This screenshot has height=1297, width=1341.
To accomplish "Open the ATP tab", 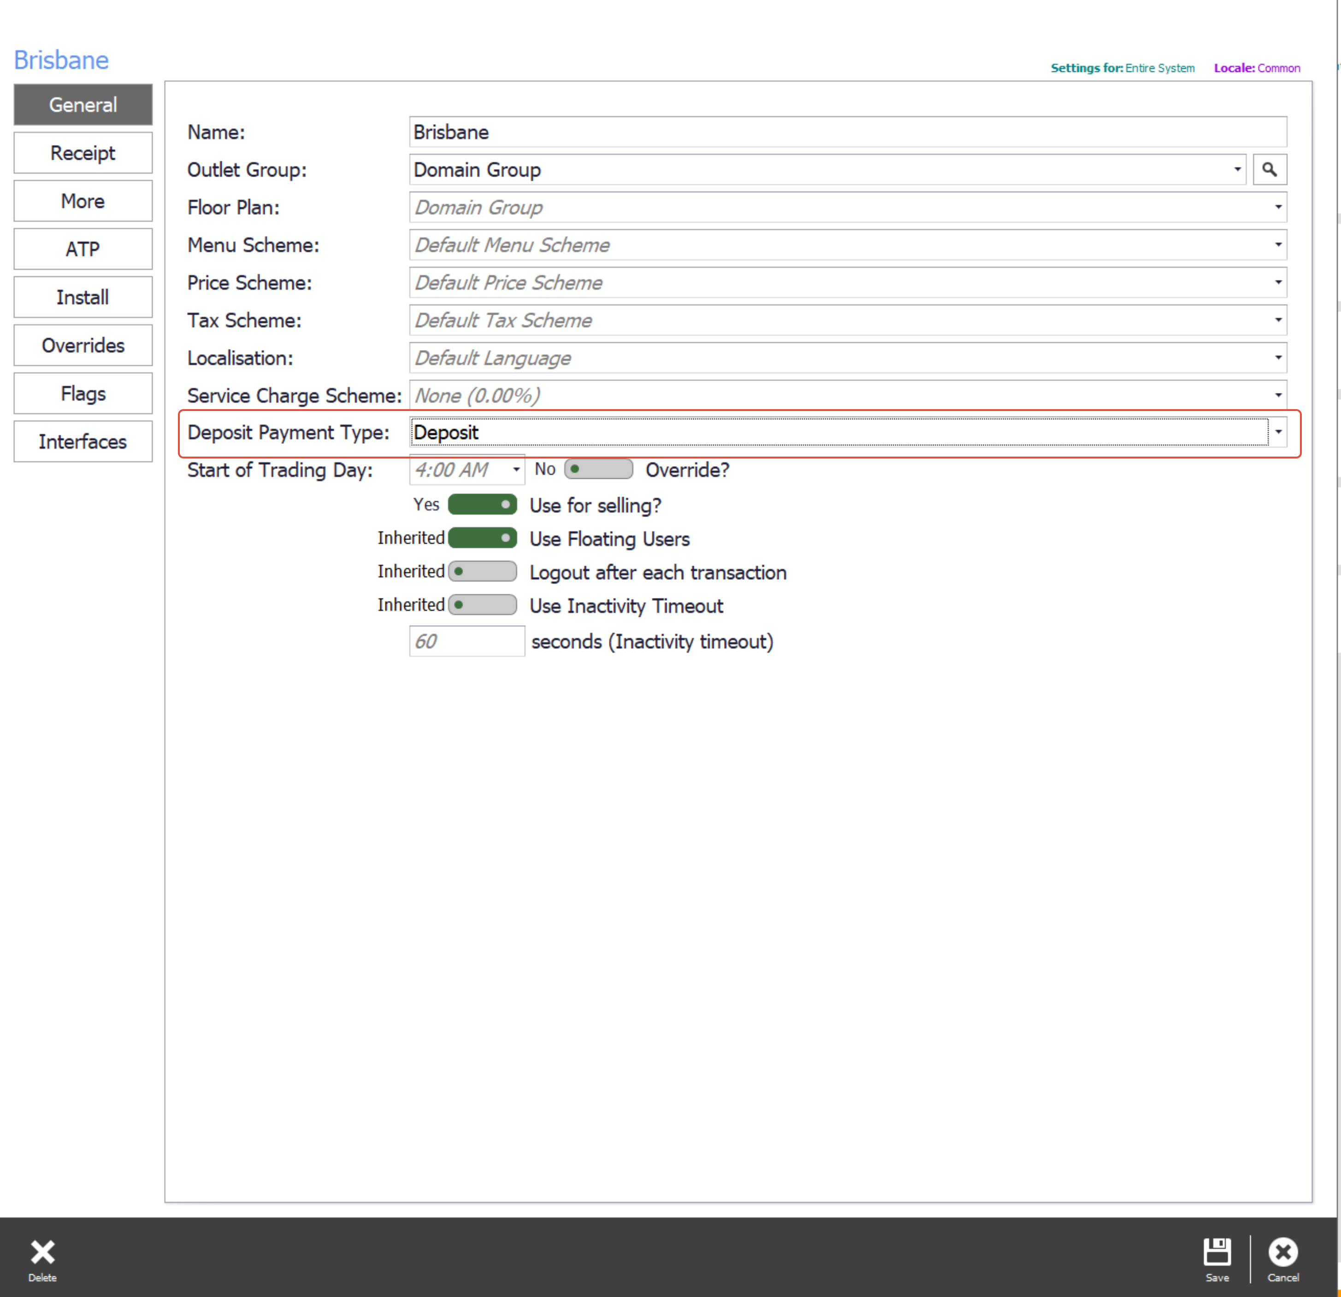I will tap(83, 249).
